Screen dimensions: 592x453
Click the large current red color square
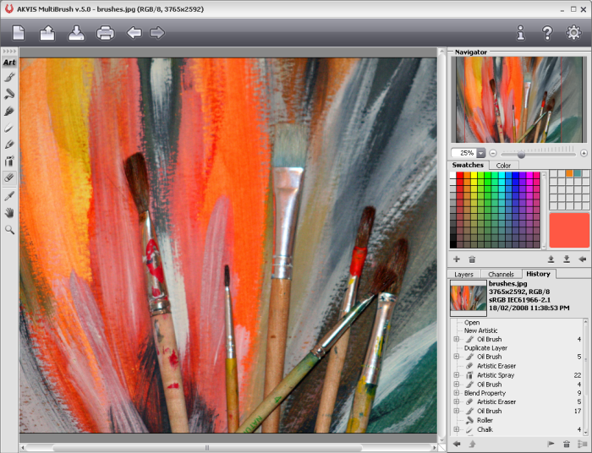(569, 231)
